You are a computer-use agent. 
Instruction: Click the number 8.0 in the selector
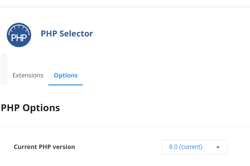point(173,147)
